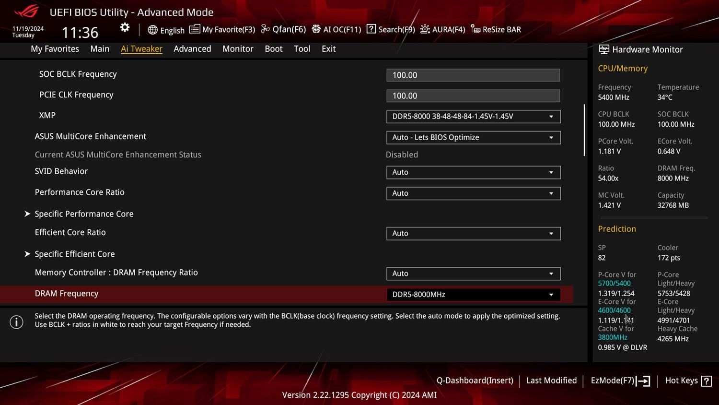Viewport: 719px width, 405px height.
Task: Open Performance Core Ratio dropdown
Action: coord(474,193)
